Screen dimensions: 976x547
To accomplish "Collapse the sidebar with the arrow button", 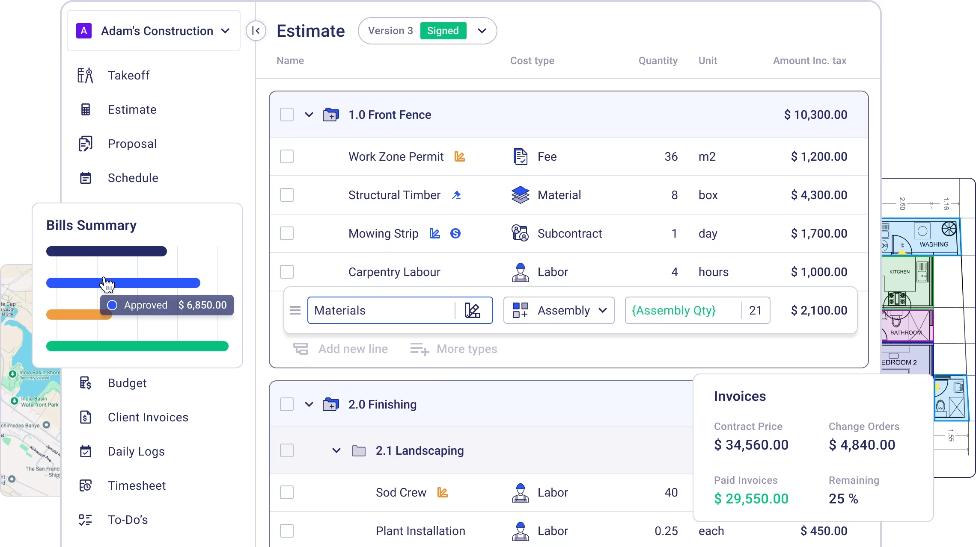I will 256,31.
